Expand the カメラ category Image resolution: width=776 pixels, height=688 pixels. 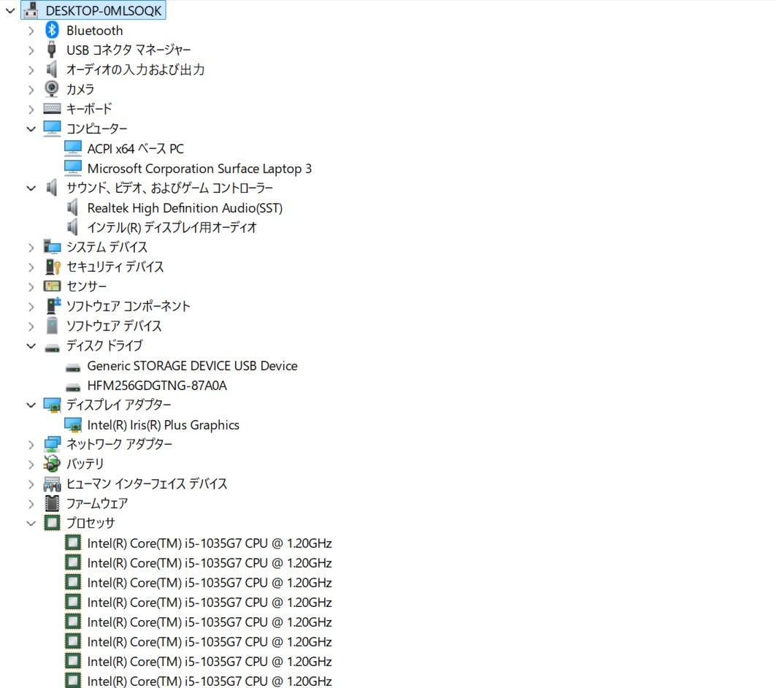tap(31, 90)
